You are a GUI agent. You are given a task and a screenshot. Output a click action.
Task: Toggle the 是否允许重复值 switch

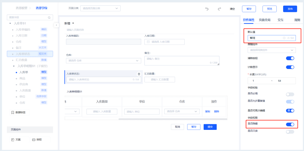[290, 102]
